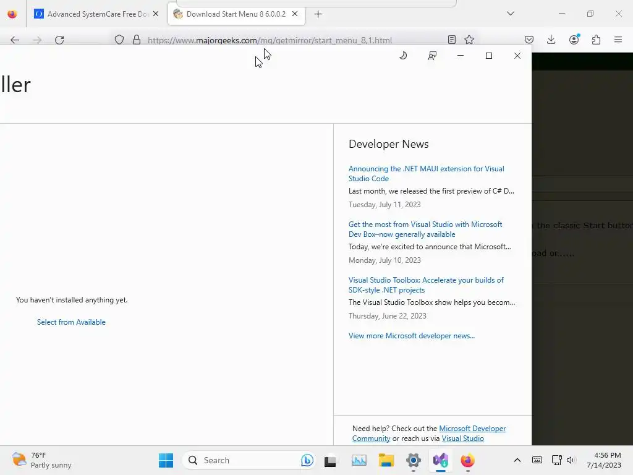Open Firefox account menu
Screen dimensions: 633x475
pyautogui.click(x=574, y=39)
